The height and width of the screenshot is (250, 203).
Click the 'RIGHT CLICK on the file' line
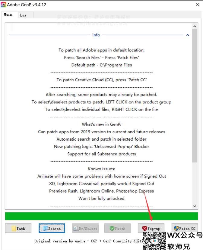pyautogui.click(x=101, y=109)
